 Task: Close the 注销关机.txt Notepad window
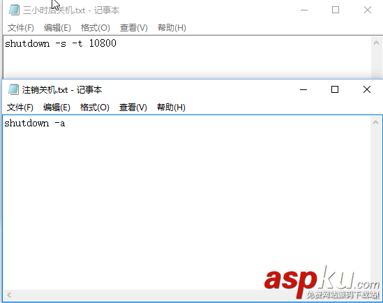tap(367, 89)
